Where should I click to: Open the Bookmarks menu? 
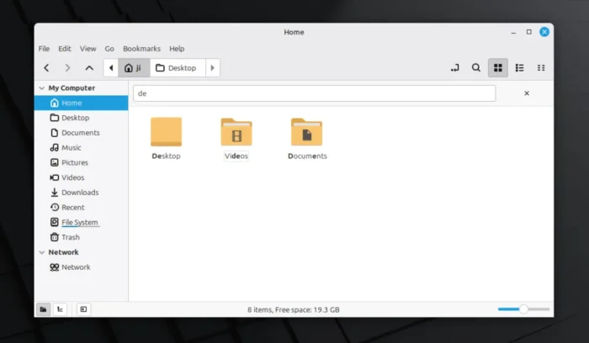(x=141, y=49)
